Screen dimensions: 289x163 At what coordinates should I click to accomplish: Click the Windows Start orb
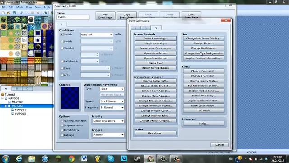[5, 159]
